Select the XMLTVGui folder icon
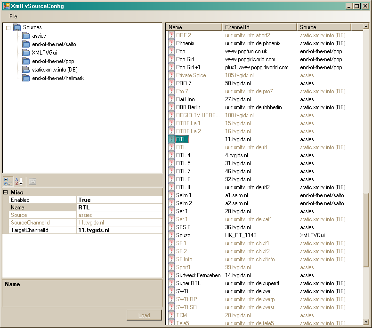Screen dimensions: 372x328 point(26,53)
